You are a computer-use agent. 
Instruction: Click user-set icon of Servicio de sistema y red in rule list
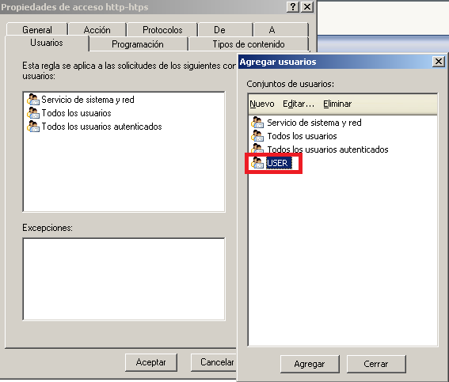coord(33,100)
